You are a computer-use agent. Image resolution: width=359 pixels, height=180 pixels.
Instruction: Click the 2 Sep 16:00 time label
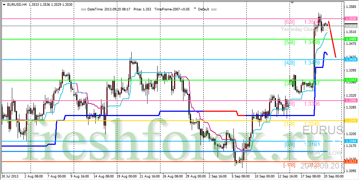(218, 176)
